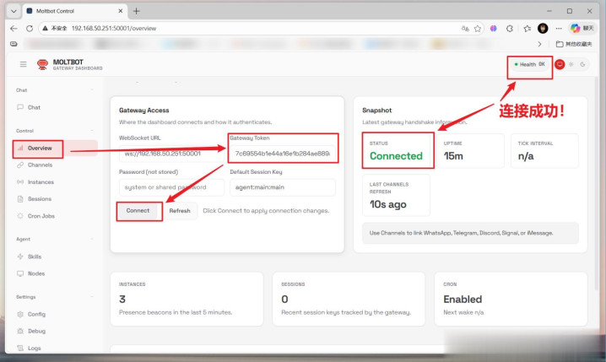The height and width of the screenshot is (362, 606).
Task: Click the Refresh button
Action: (180, 211)
